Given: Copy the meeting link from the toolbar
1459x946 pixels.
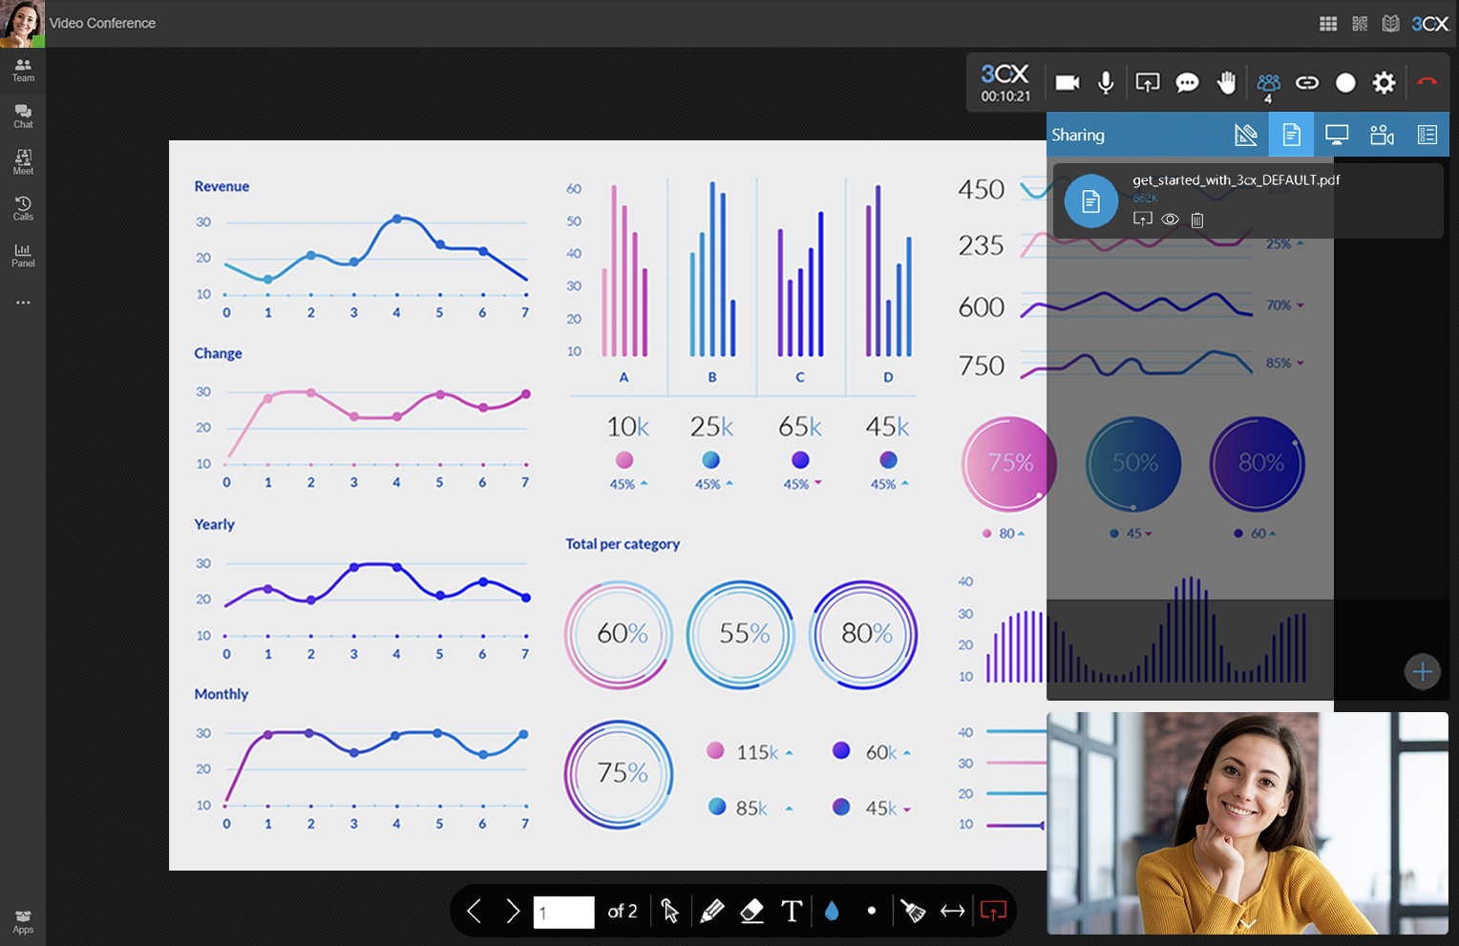Looking at the screenshot, I should (1307, 83).
